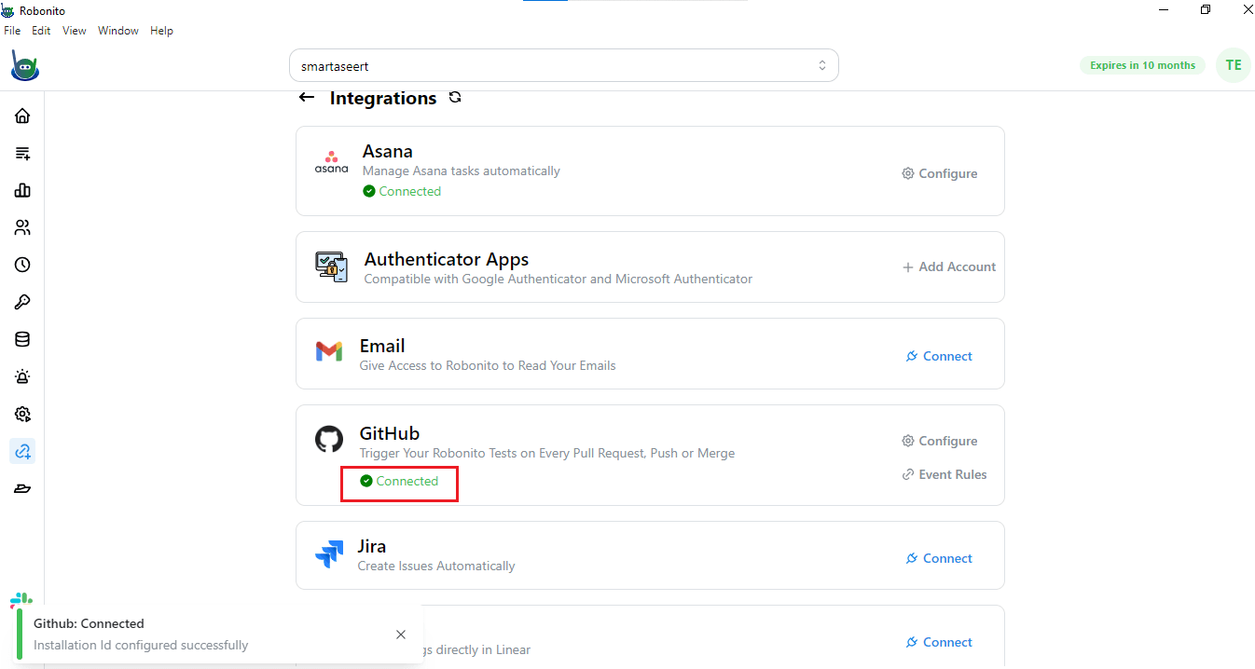The image size is (1255, 669).
Task: Add Account for Authenticator Apps
Action: pyautogui.click(x=949, y=266)
